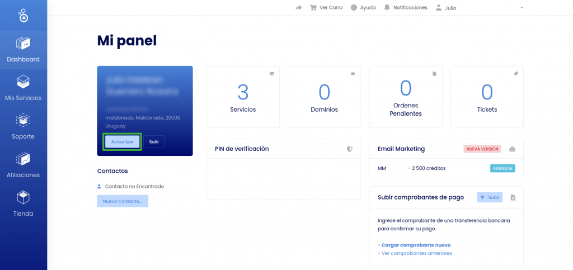
Task: Click Nuevo Contacto button
Action: click(123, 201)
